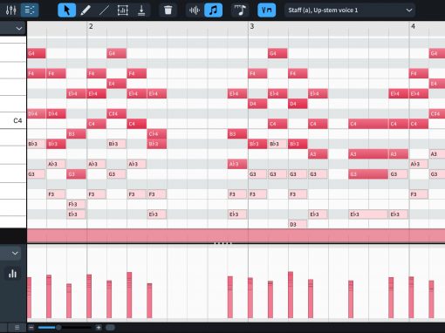Click the horizontal zoom slider handle
Image resolution: width=445 pixels, height=333 pixels.
(x=58, y=328)
